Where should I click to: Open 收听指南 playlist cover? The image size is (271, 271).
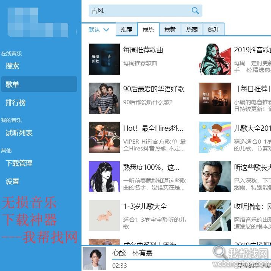click(x=215, y=216)
